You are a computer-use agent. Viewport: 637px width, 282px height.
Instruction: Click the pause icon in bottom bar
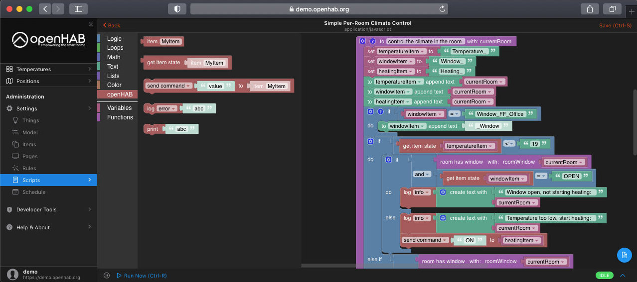pyautogui.click(x=107, y=276)
